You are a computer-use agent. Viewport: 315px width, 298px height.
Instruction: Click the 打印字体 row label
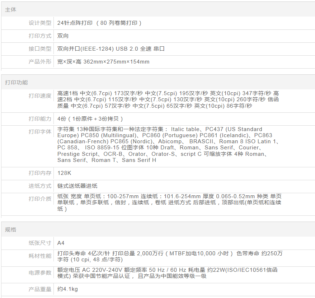click(40, 132)
